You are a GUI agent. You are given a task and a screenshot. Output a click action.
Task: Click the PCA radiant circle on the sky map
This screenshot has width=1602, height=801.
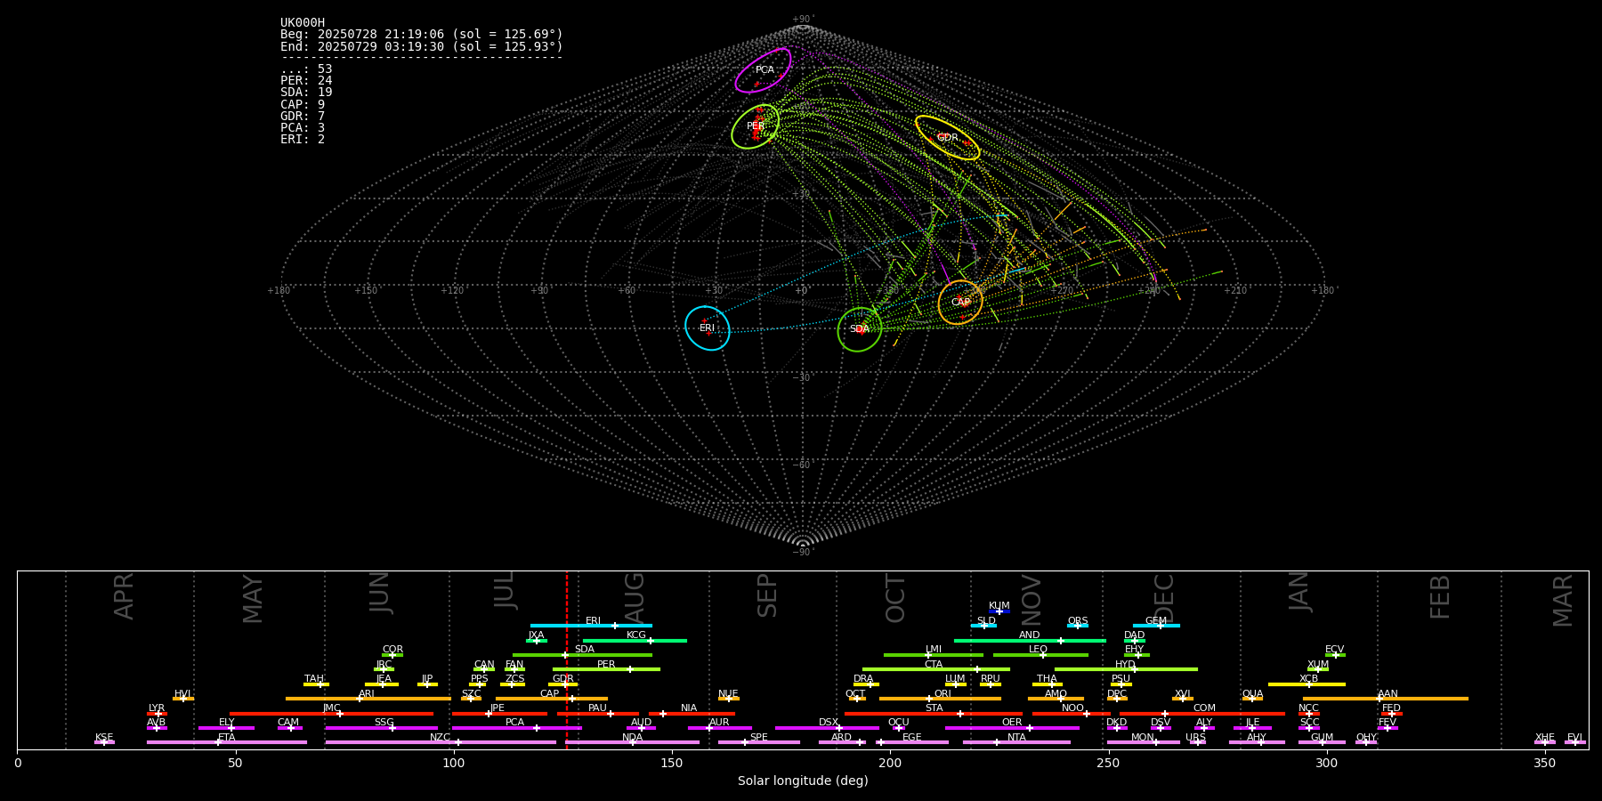coord(763,70)
